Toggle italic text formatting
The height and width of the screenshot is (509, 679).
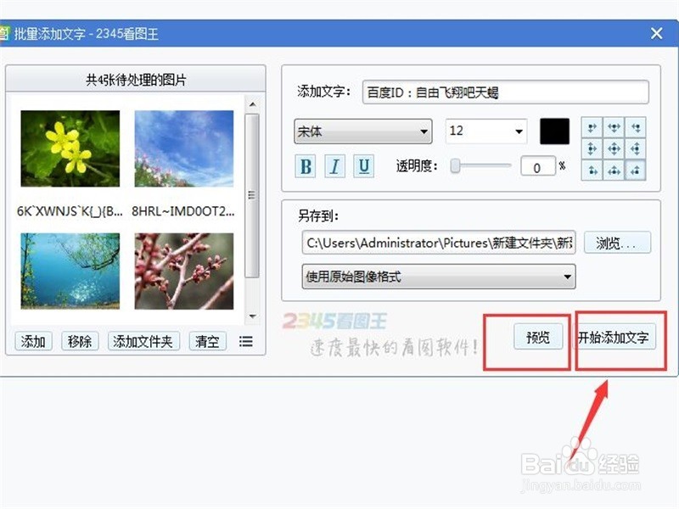pyautogui.click(x=334, y=166)
